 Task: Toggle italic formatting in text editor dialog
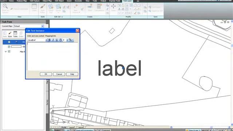point(53,40)
